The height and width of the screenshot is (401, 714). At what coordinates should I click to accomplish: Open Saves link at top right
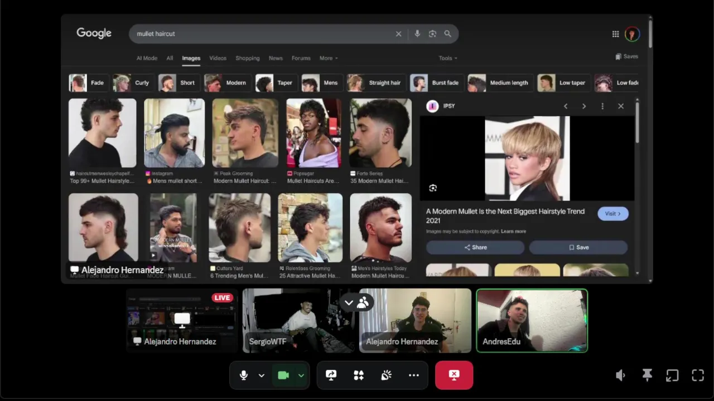tap(627, 56)
